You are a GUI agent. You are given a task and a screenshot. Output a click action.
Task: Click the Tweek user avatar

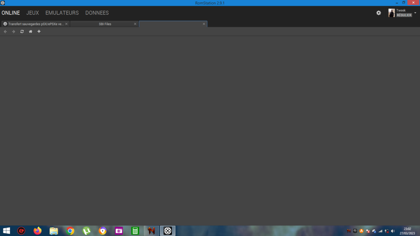pos(391,13)
